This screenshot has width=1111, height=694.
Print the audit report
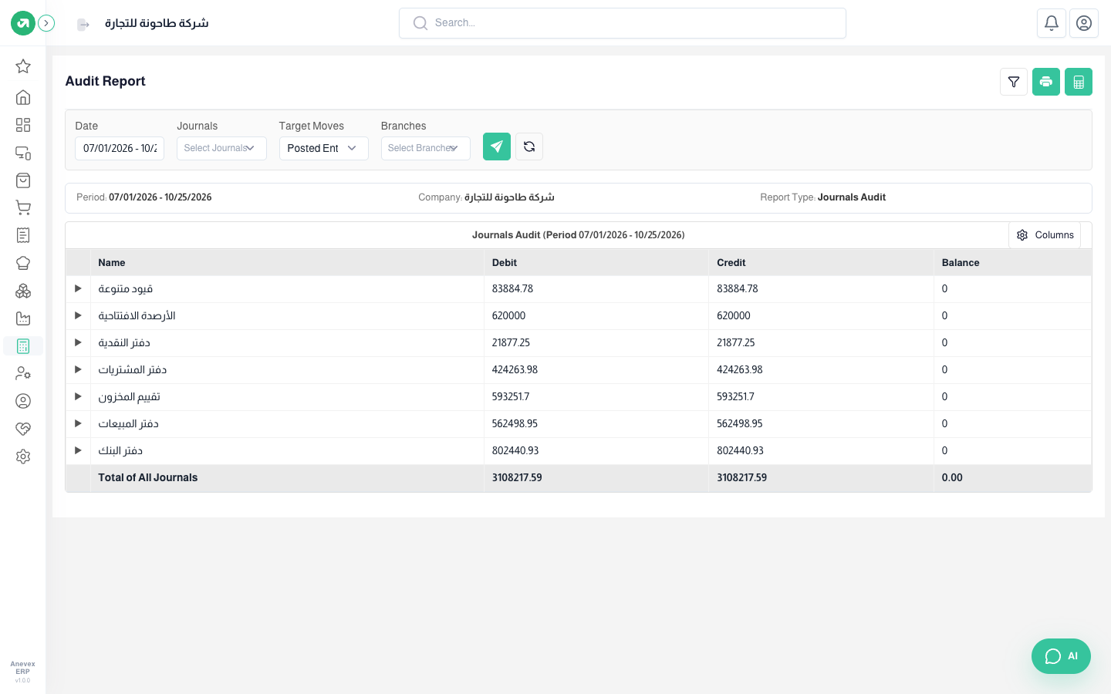tap(1046, 82)
